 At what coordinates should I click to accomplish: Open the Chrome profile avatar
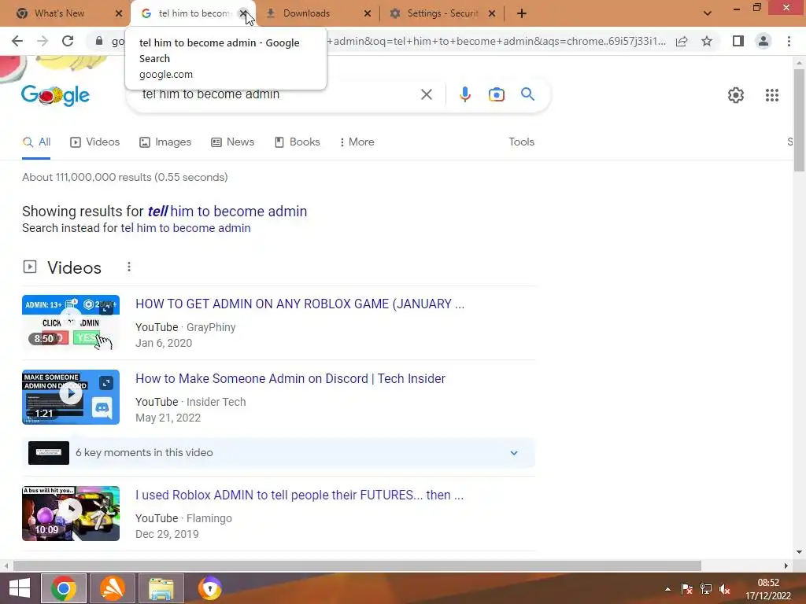tap(763, 41)
